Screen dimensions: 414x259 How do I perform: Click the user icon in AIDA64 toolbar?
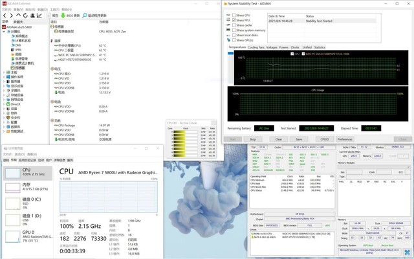point(32,14)
